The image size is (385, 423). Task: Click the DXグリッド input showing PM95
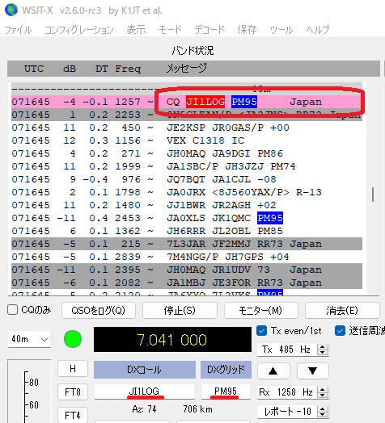click(226, 392)
